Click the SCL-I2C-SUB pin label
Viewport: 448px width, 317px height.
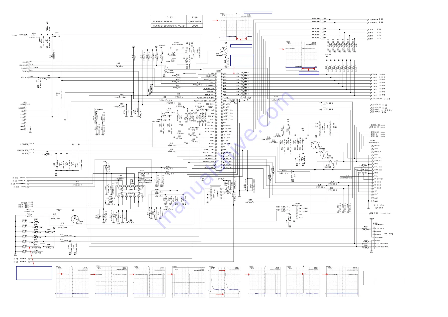(382, 244)
